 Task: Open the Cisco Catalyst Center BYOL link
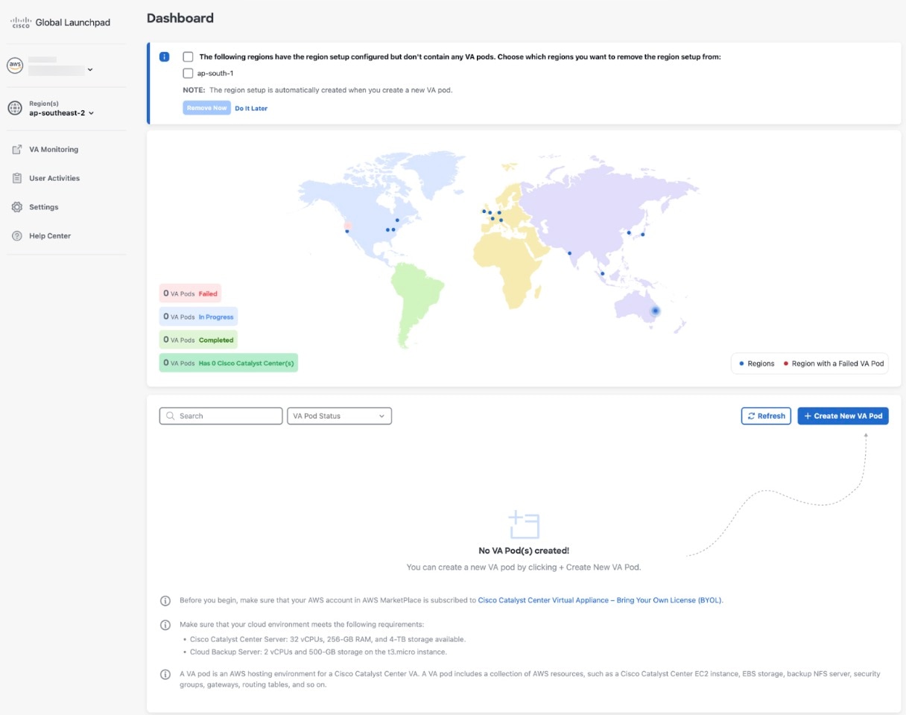(x=600, y=600)
